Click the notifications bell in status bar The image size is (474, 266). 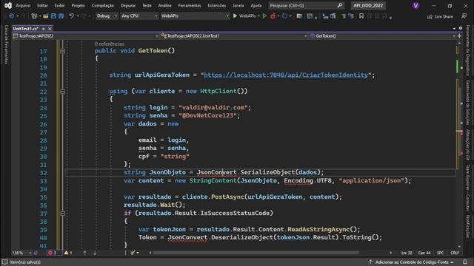pyautogui.click(x=465, y=262)
